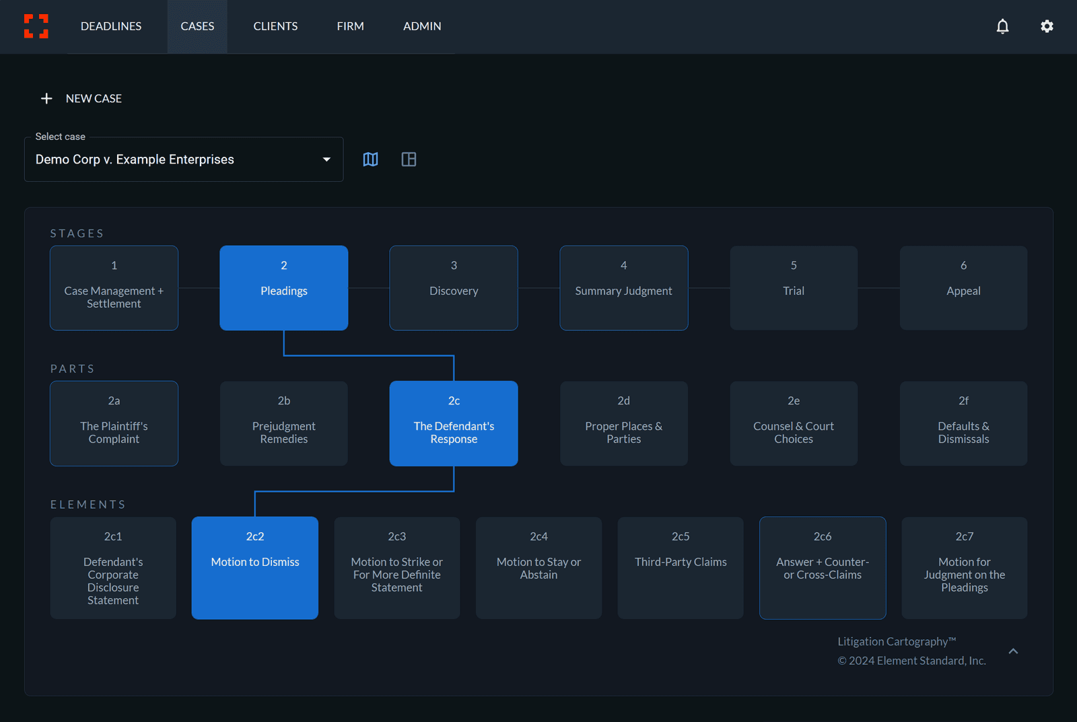Click the Demo Corp v. Example Enterprises field
Viewport: 1077px width, 722px height.
[x=184, y=159]
